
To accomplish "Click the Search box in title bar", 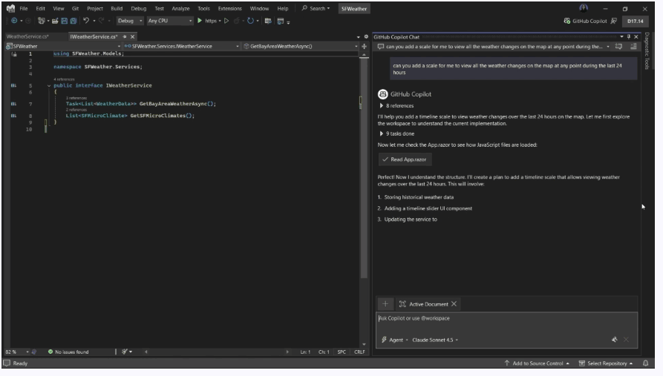I will click(x=316, y=8).
